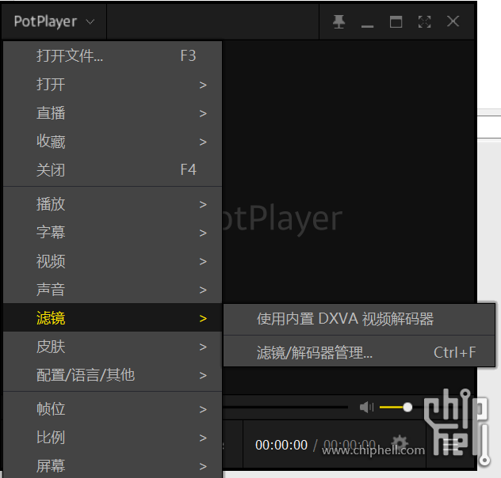
Task: Expand the 视频 submenu
Action: pos(113,261)
